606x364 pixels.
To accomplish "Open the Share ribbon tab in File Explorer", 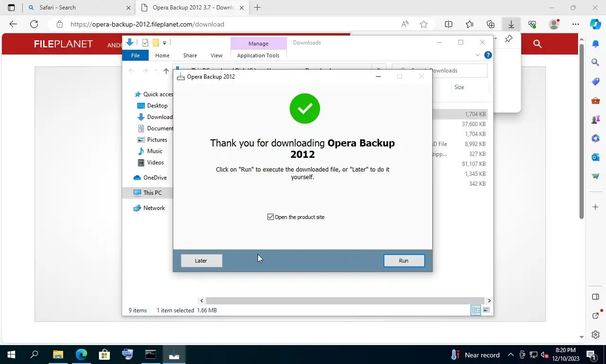I will 190,55.
